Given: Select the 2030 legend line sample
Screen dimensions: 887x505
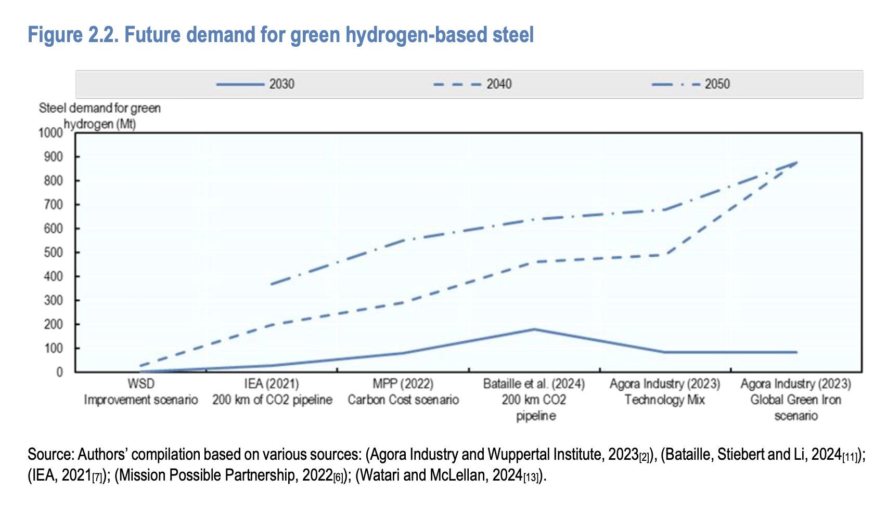Looking at the screenshot, I should [x=242, y=83].
